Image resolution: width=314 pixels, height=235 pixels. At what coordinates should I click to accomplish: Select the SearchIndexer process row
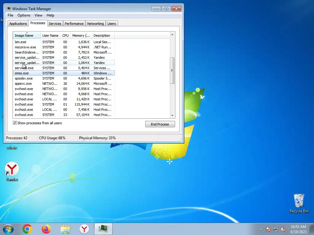point(64,52)
